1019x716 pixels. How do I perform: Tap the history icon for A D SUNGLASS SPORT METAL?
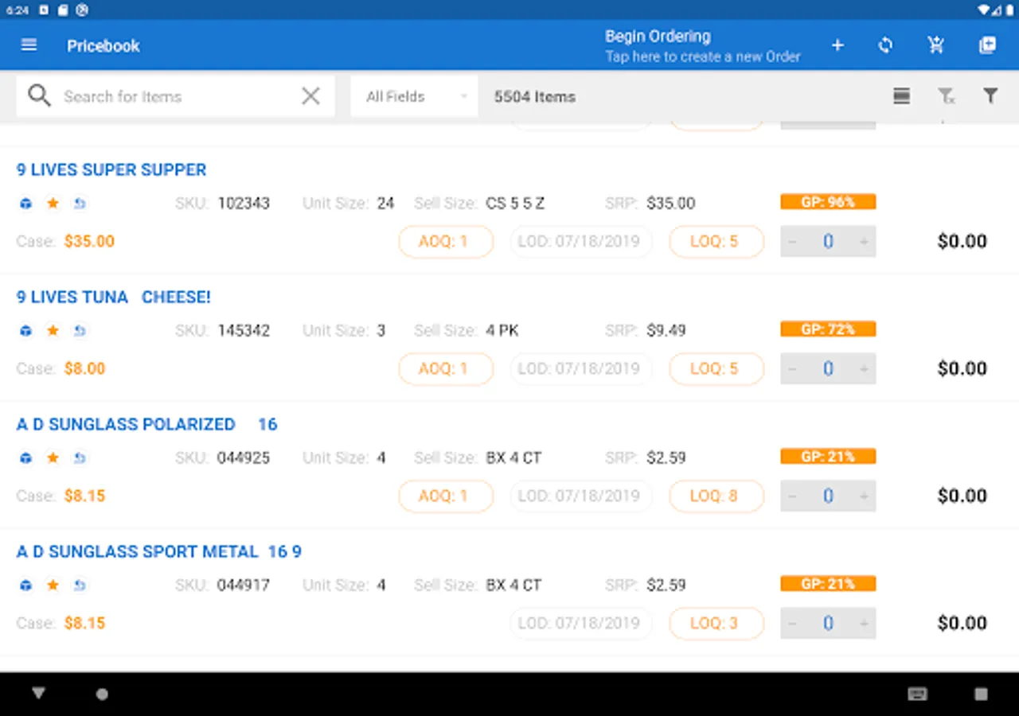pyautogui.click(x=80, y=586)
